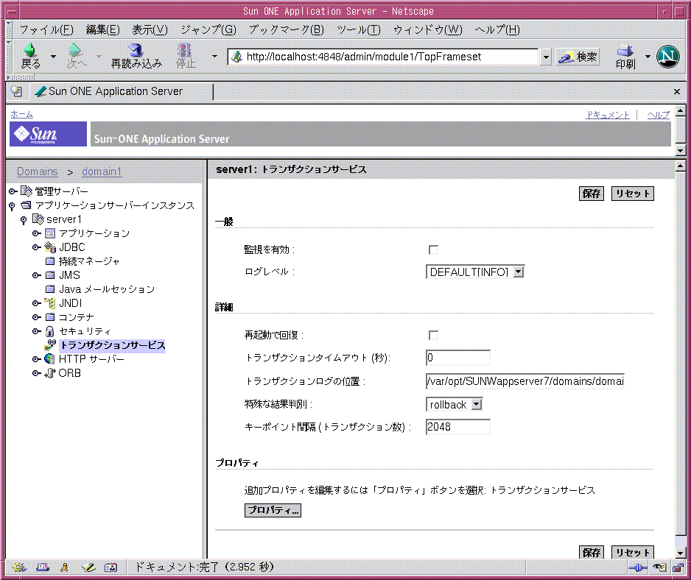Click the Domains breadcrumb link
Screen dimensions: 691x580
[x=38, y=171]
